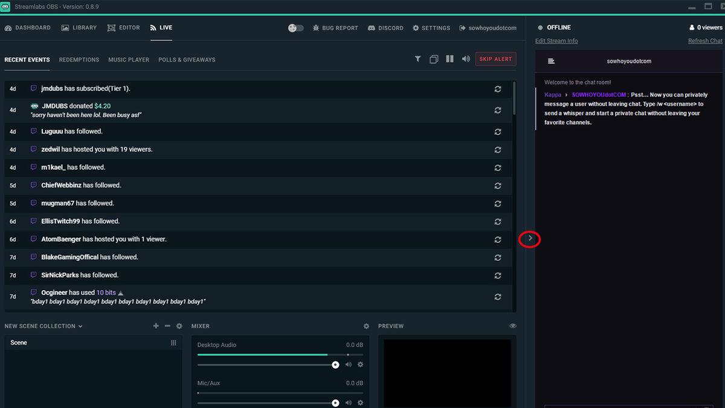Mute alert sounds via speaker icon

click(x=465, y=59)
